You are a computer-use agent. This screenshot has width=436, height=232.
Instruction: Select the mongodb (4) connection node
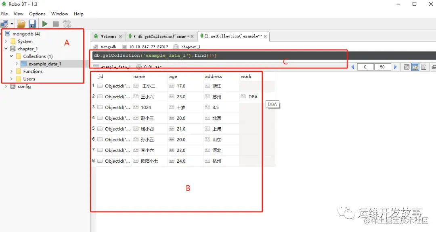pos(26,34)
